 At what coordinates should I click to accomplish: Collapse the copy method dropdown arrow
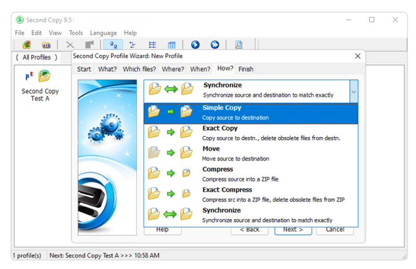pyautogui.click(x=354, y=91)
